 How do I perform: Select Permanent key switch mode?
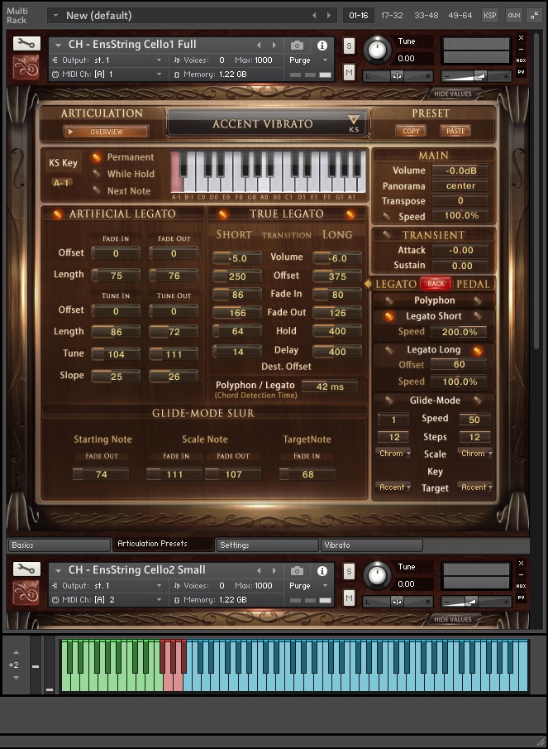(x=97, y=157)
